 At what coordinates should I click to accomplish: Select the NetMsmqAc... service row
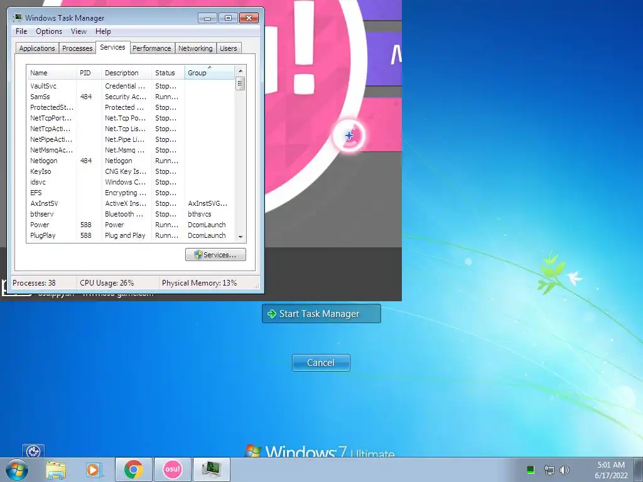[131, 150]
